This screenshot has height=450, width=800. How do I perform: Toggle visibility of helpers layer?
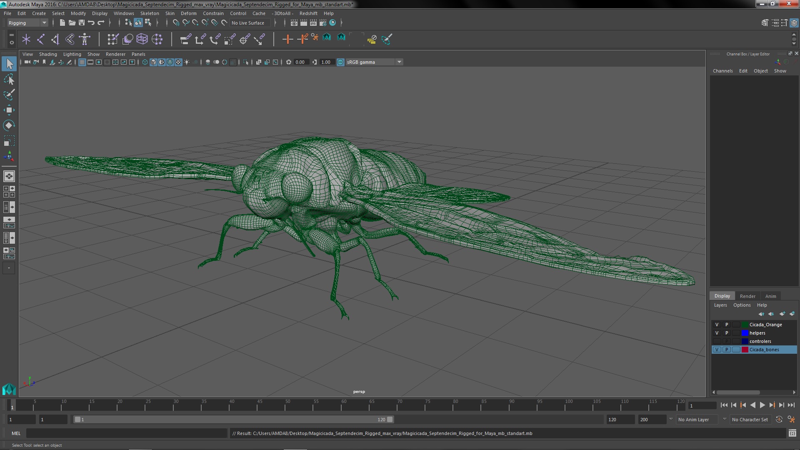(717, 333)
